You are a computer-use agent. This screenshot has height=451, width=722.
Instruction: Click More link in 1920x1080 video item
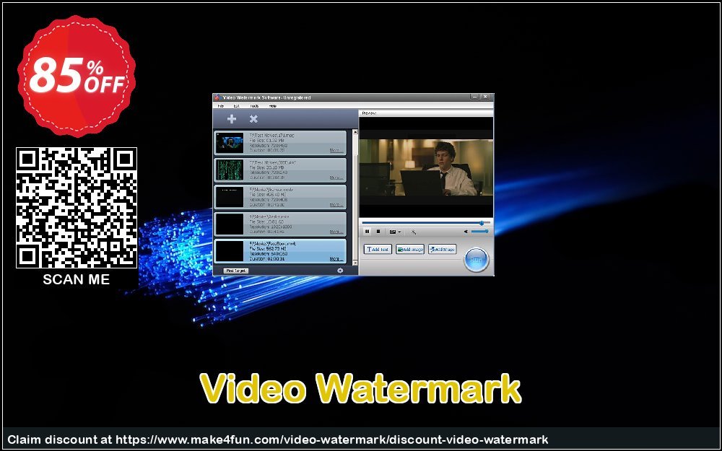click(x=336, y=232)
